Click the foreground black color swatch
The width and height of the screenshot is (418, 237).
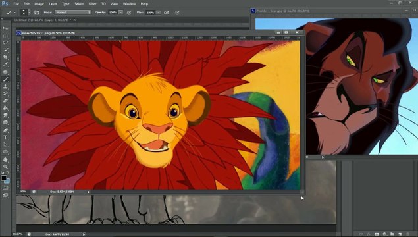pos(4,178)
